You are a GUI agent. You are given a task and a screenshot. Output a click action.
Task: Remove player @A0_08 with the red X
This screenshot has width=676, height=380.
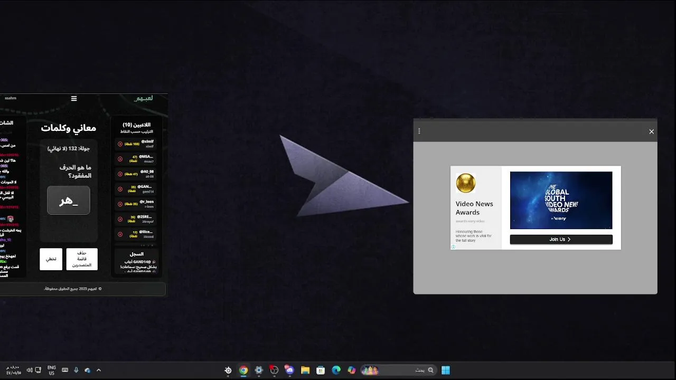[120, 174]
